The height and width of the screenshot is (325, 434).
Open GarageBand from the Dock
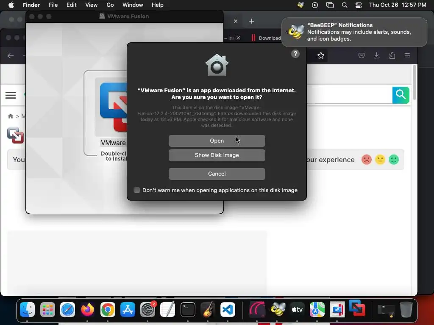click(208, 309)
